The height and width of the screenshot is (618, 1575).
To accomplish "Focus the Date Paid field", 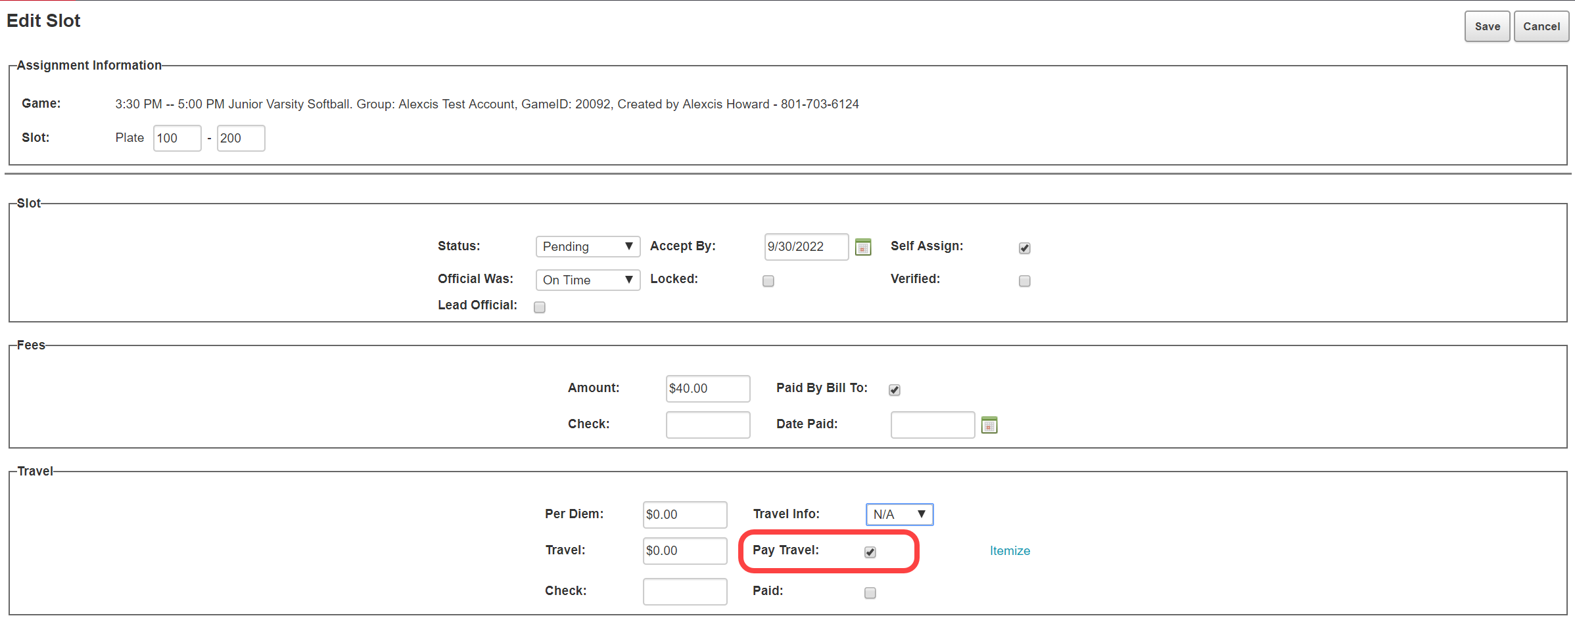I will tap(933, 424).
